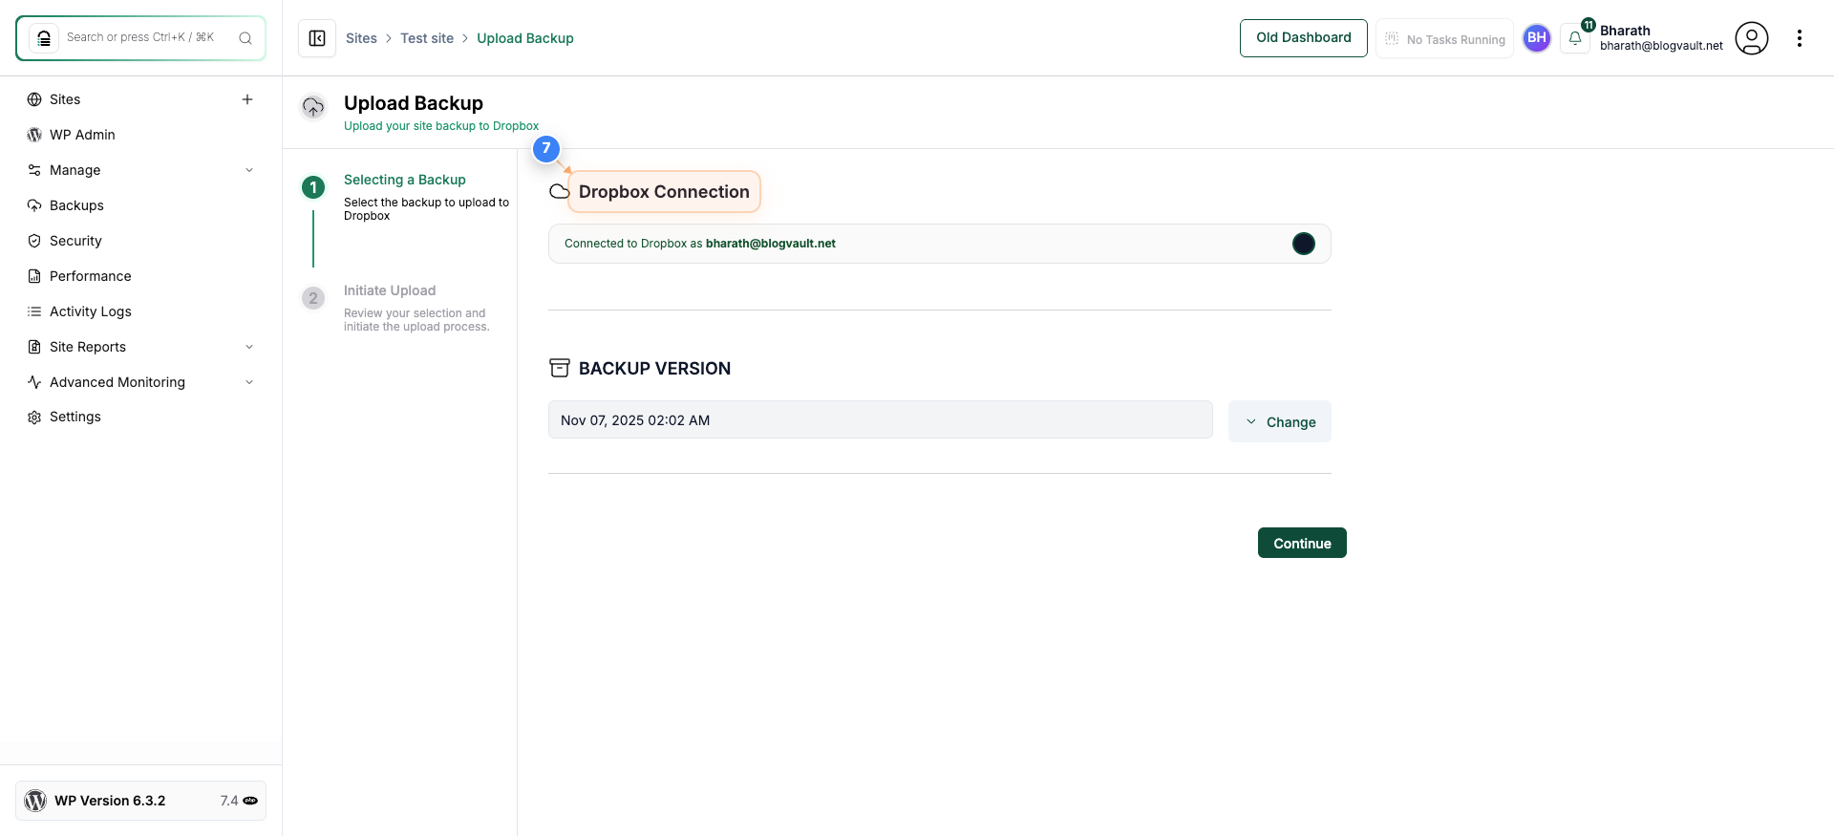Expand the Site Reports chevron

[249, 347]
